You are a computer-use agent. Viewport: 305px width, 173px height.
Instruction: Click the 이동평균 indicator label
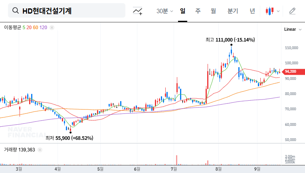(x=12, y=28)
